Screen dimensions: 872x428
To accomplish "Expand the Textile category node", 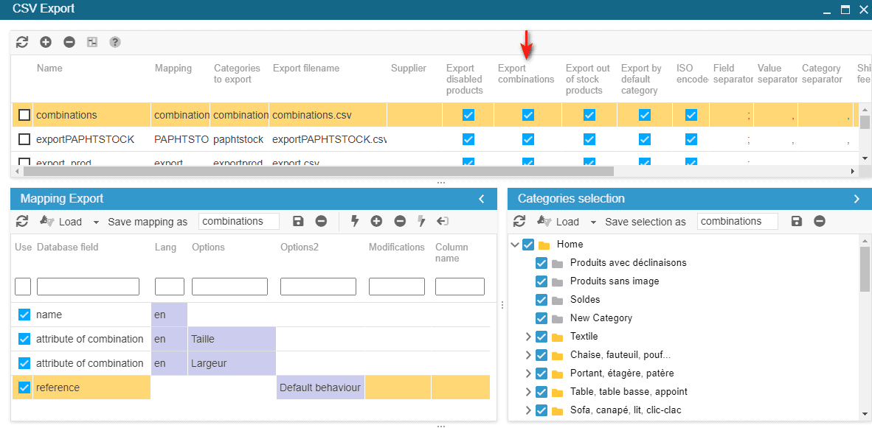I will [x=527, y=337].
